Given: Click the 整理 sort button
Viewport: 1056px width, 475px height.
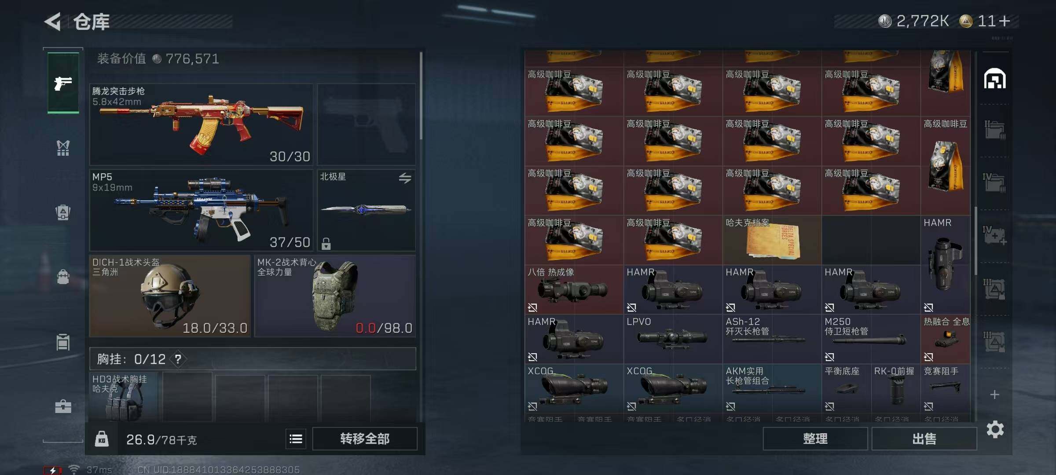Looking at the screenshot, I should pos(815,438).
